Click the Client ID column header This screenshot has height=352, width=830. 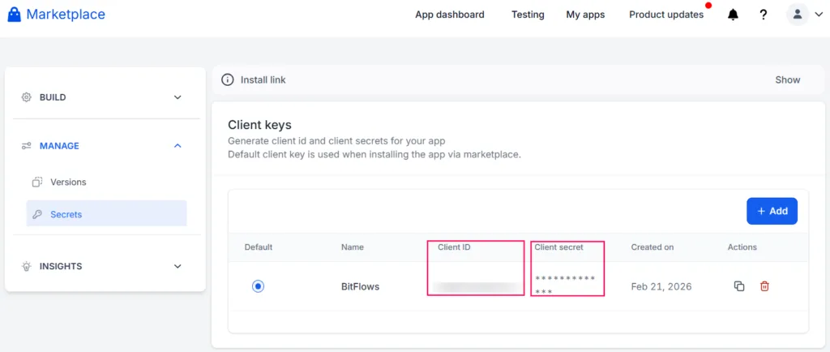click(x=454, y=247)
